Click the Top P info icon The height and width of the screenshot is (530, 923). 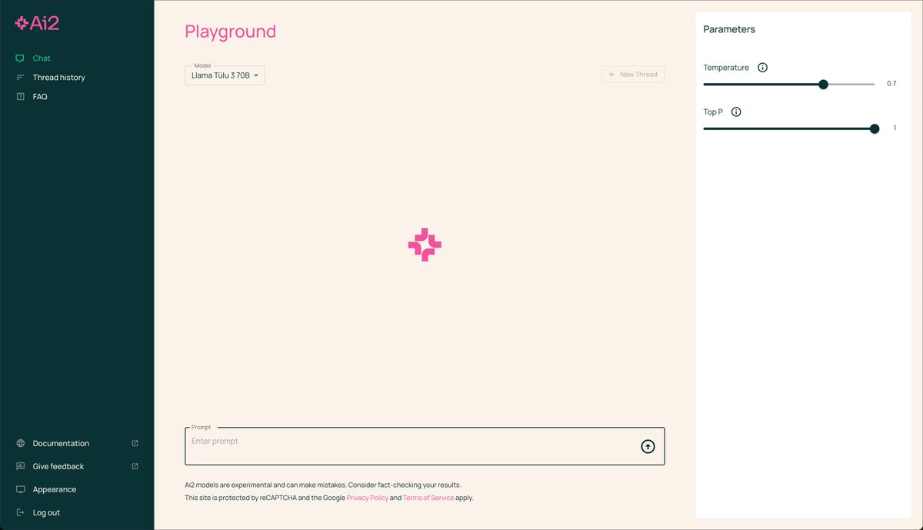(x=736, y=112)
